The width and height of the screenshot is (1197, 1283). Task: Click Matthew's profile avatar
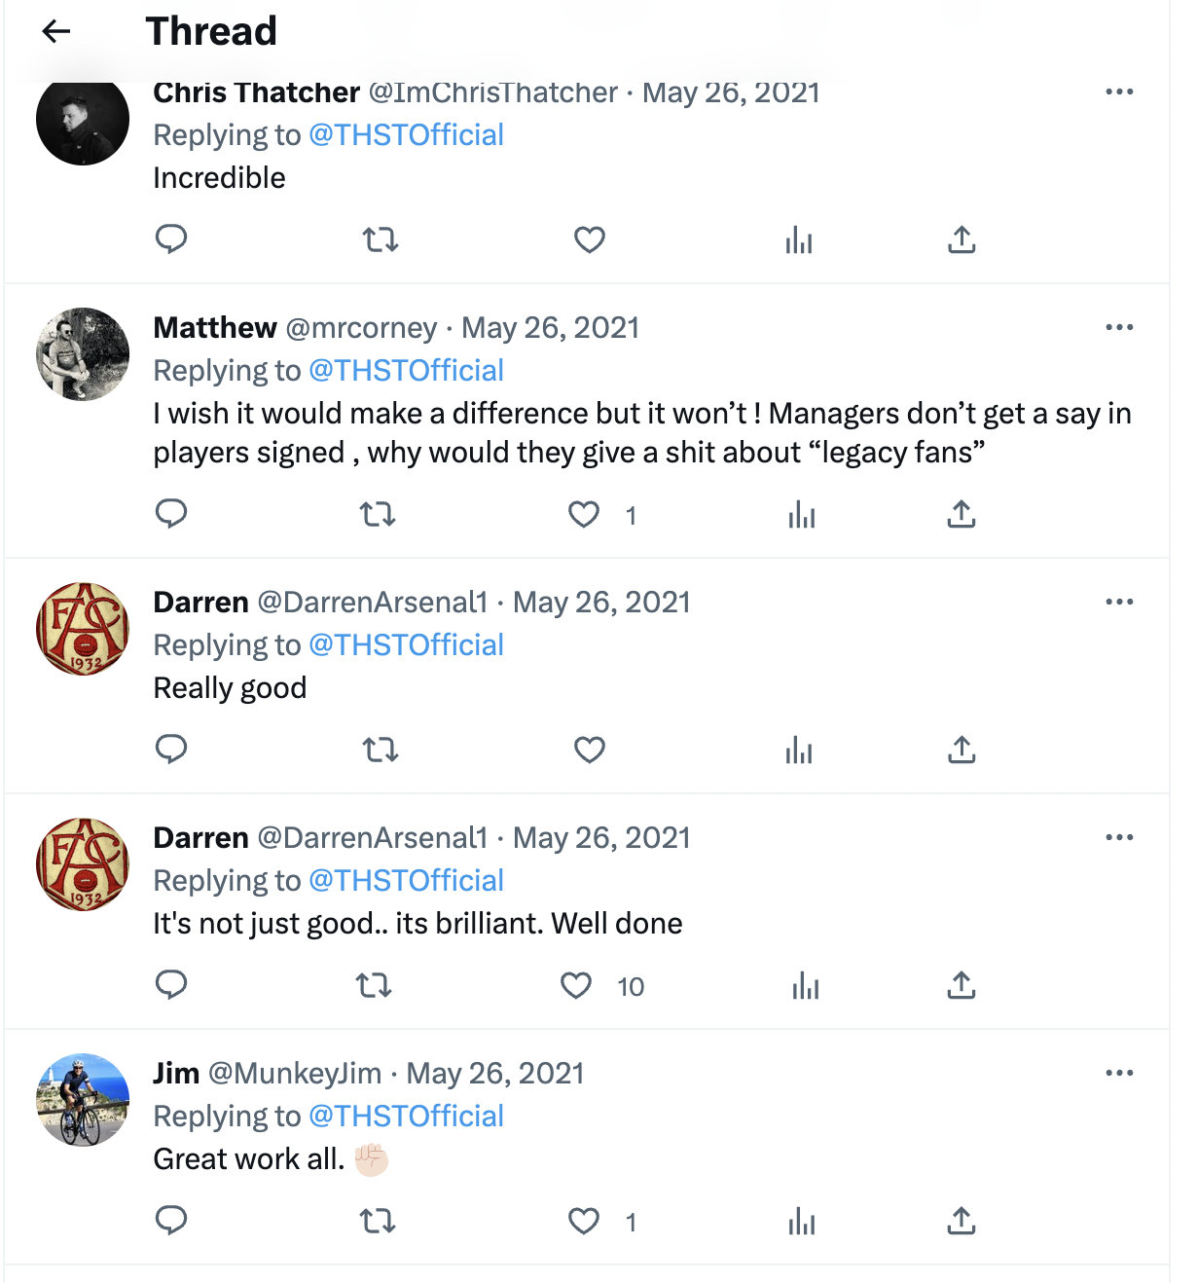pos(83,354)
